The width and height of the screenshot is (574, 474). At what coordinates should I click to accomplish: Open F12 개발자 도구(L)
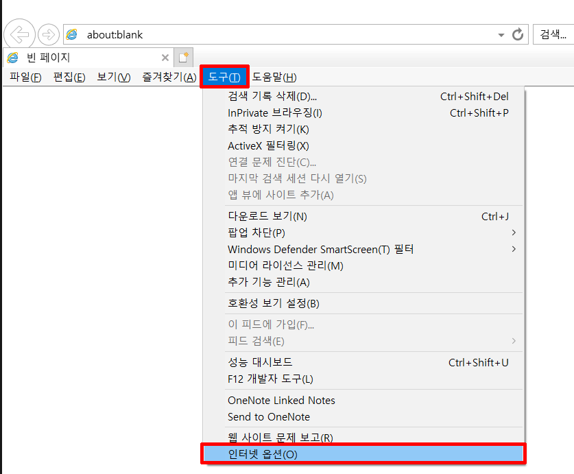point(364,379)
